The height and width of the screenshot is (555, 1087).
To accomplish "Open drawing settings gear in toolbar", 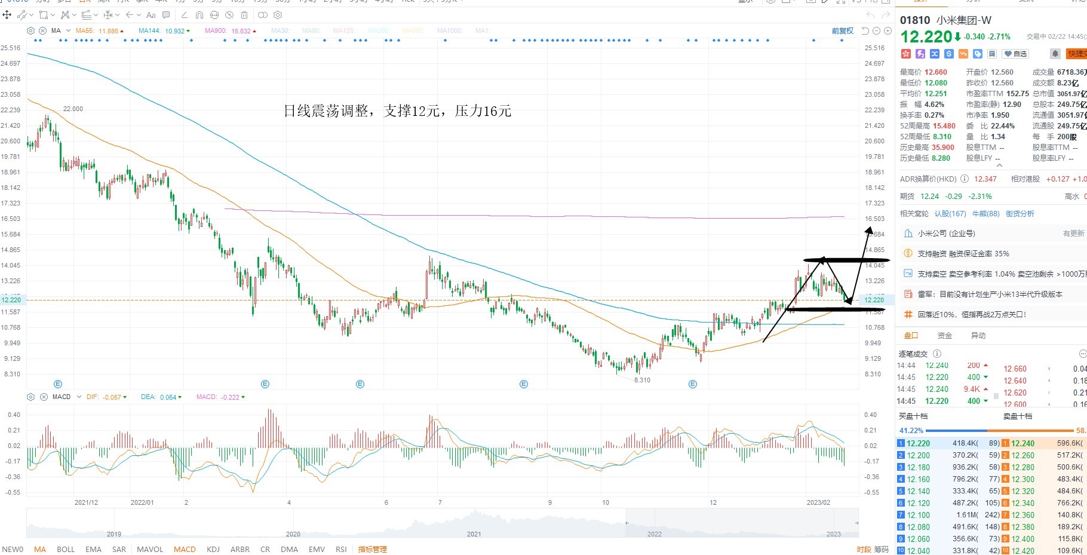I will point(278,15).
